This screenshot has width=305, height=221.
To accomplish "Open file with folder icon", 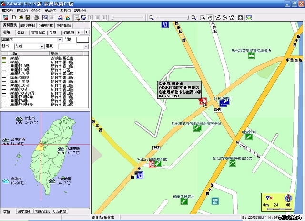I will [21, 18].
